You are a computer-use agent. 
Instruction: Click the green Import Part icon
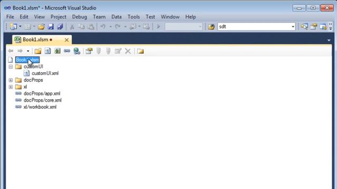(57, 51)
